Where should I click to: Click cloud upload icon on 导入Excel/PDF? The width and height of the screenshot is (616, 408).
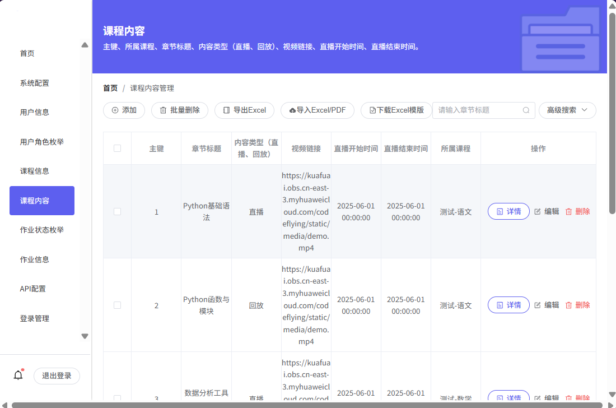coord(292,110)
